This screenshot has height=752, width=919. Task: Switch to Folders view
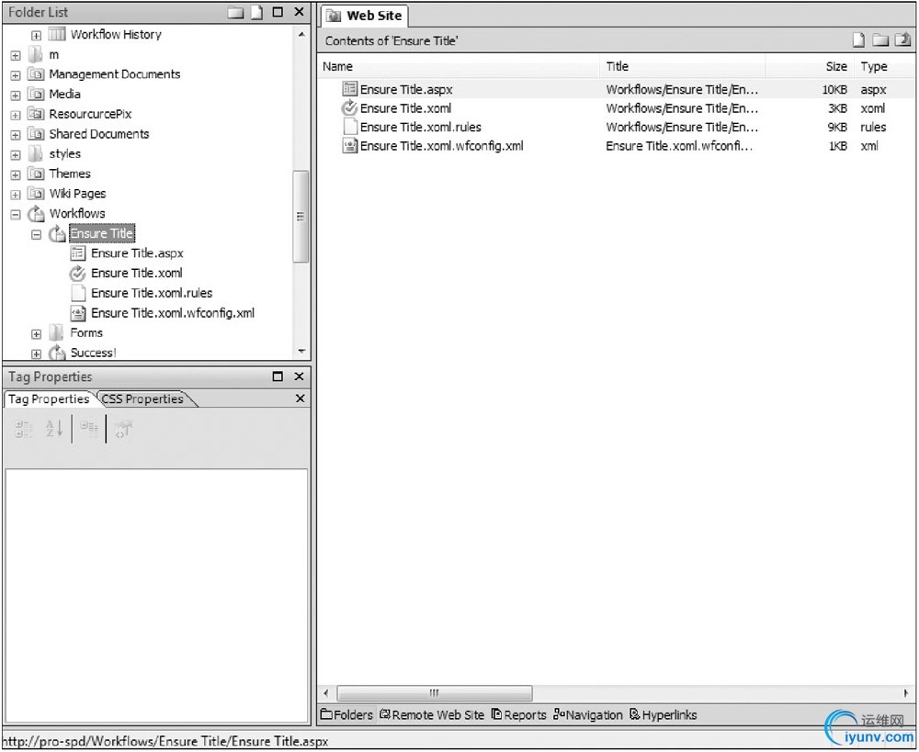pyautogui.click(x=346, y=714)
